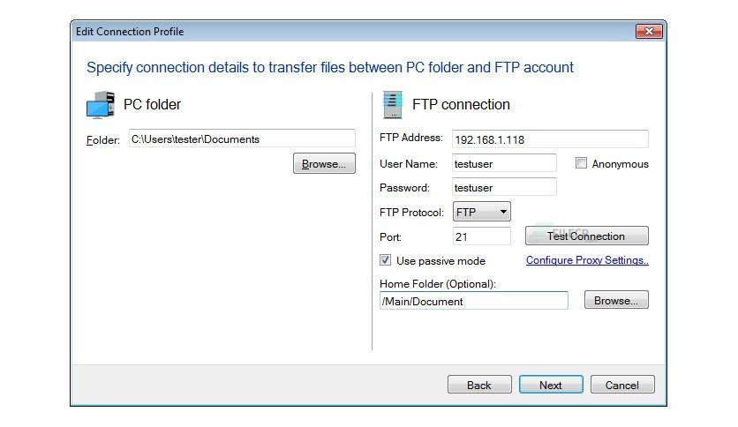This screenshot has width=738, height=427.
Task: Click the Port number field
Action: point(481,236)
